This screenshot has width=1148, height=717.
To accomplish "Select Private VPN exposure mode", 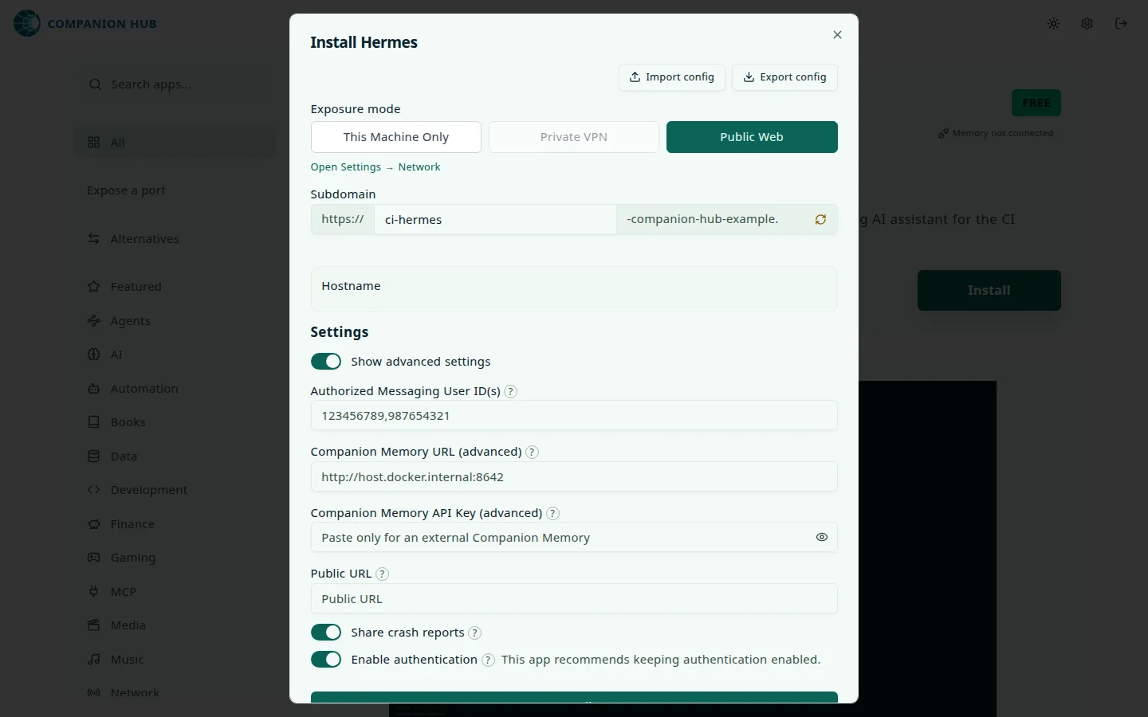I will tap(574, 137).
